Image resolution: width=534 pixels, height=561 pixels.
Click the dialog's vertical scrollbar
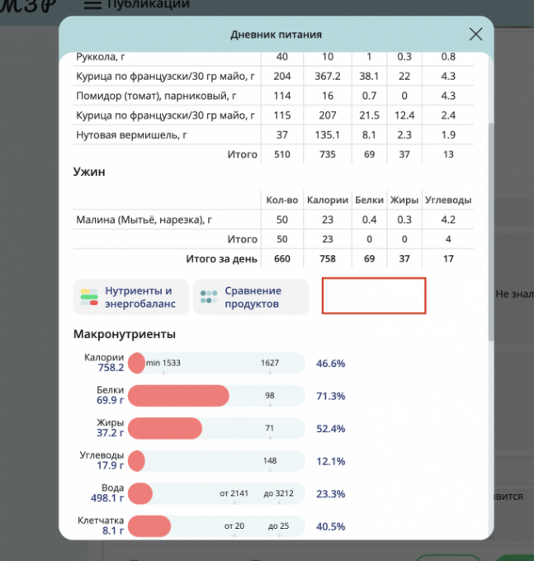pos(492,231)
